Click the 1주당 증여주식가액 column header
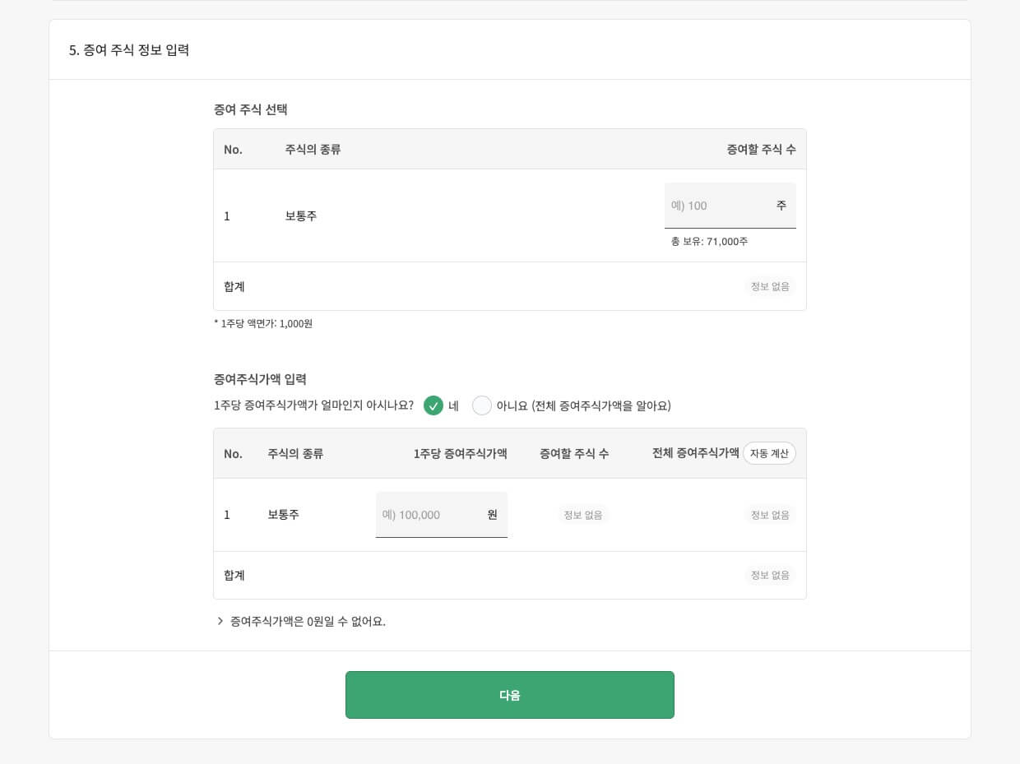 click(461, 453)
